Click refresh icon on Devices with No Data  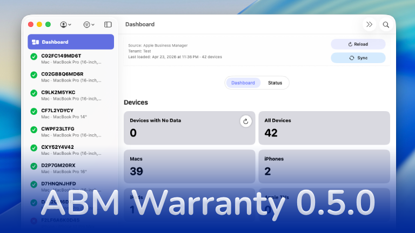[x=246, y=121]
